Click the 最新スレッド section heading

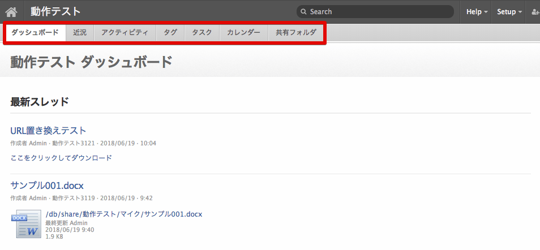pos(40,102)
